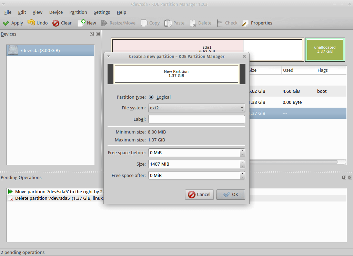353x256 pixels.
Task: Open partition Properties via toolbar icon
Action: 246,23
